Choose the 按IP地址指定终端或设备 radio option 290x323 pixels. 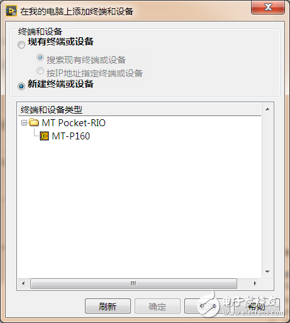[40, 71]
